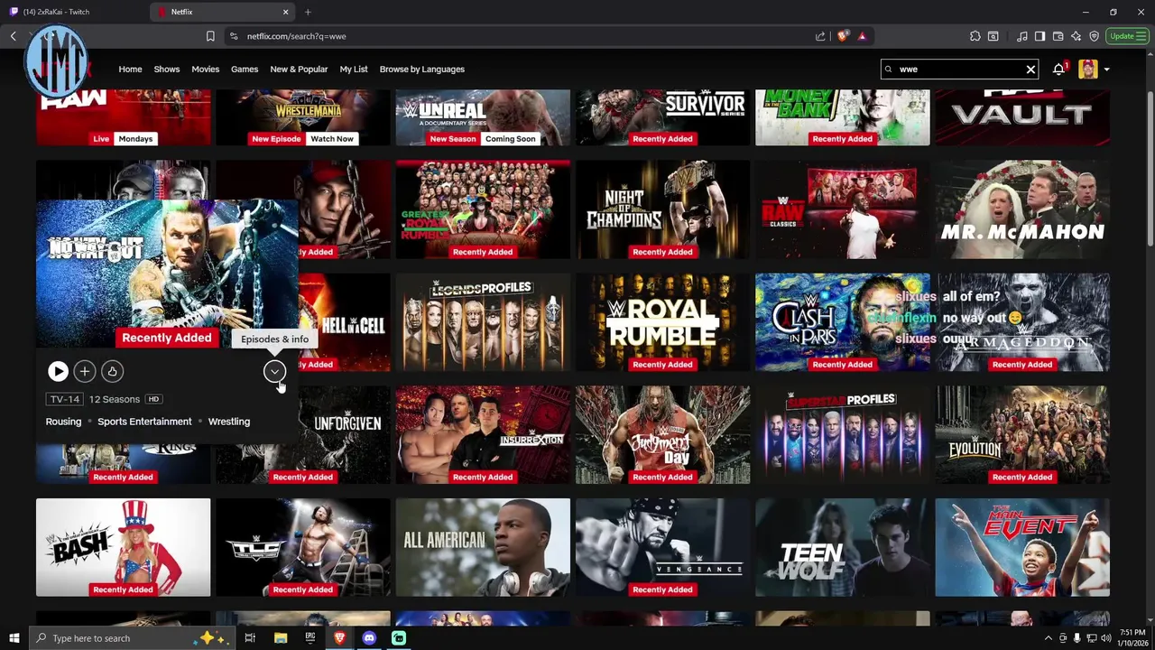The height and width of the screenshot is (650, 1155).
Task: Go to Netflix Home
Action: [x=130, y=69]
